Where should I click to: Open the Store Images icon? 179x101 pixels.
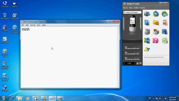coord(156,32)
